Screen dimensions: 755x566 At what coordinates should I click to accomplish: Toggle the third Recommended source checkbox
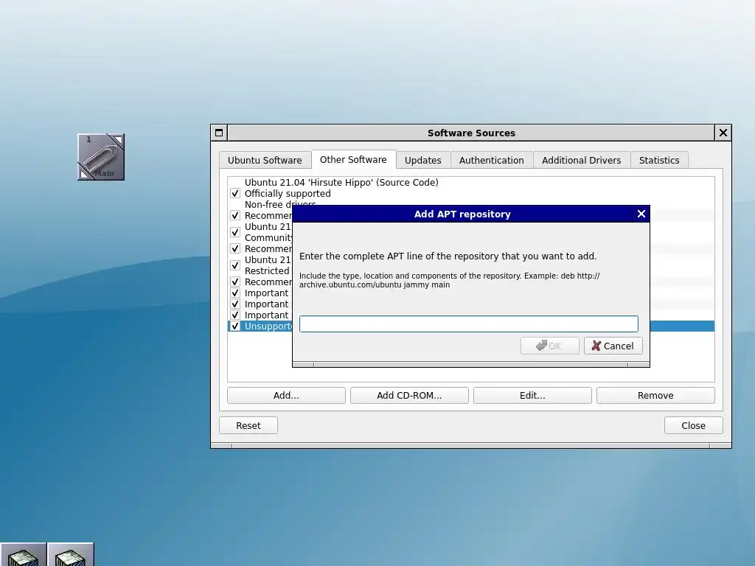[x=235, y=282]
